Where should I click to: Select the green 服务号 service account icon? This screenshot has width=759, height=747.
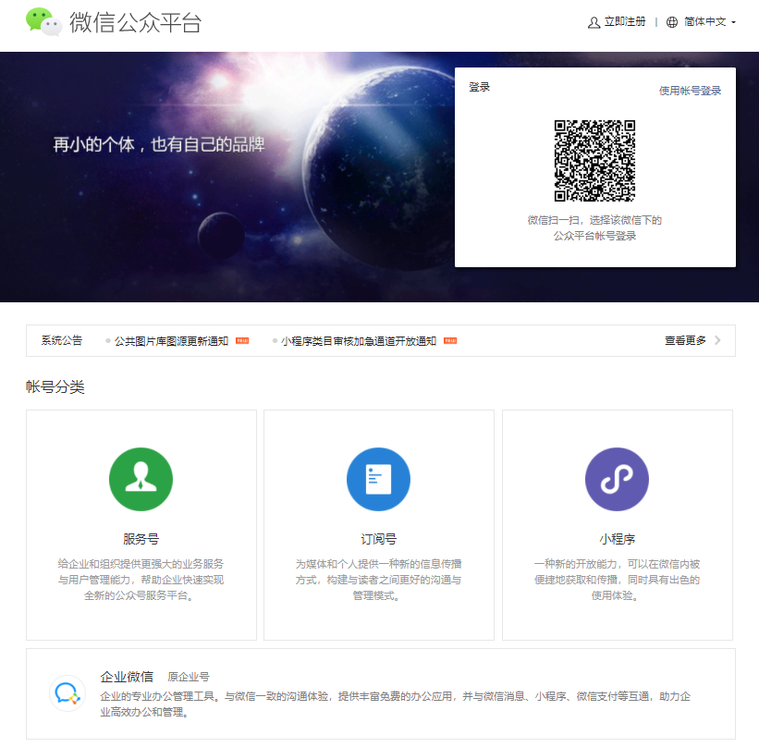[x=141, y=479]
